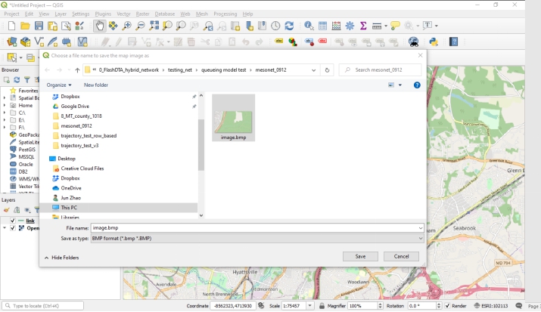Expand the Organize dropdown menu
Image resolution: width=541 pixels, height=312 pixels.
[x=59, y=85]
